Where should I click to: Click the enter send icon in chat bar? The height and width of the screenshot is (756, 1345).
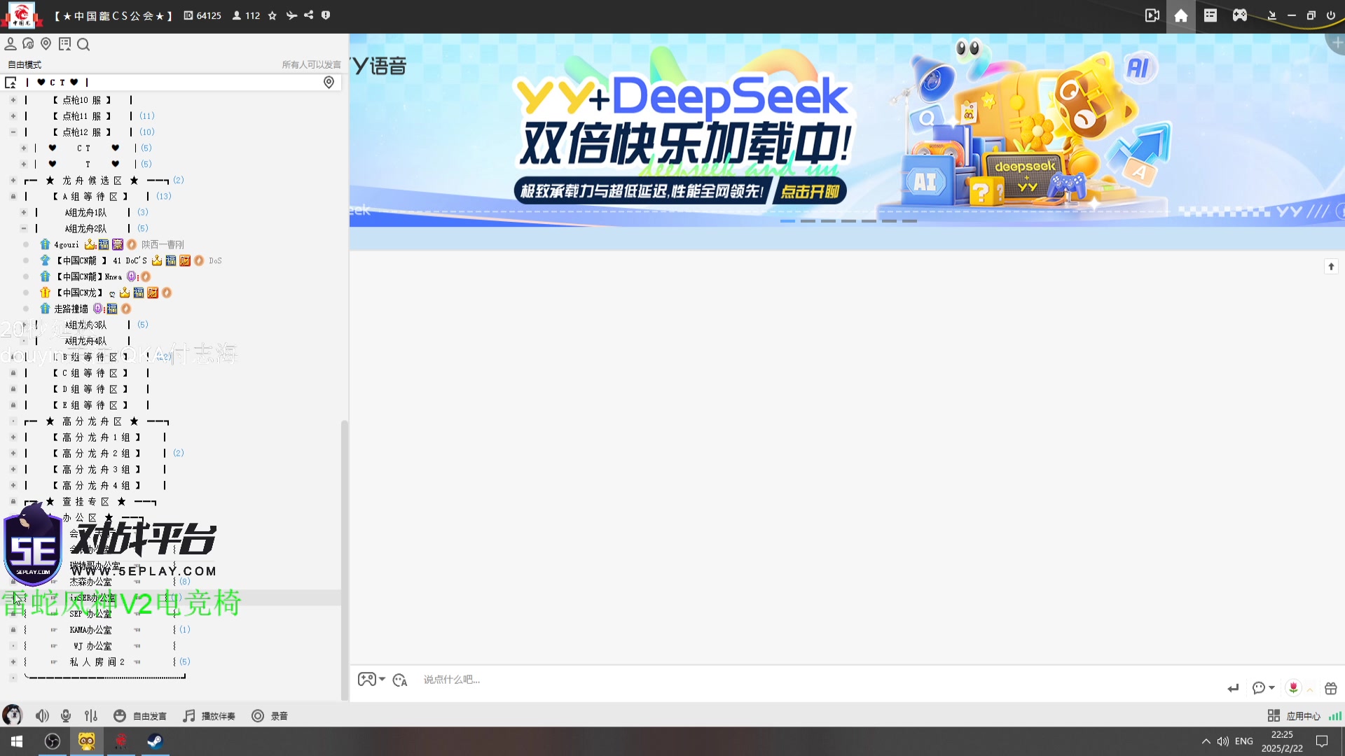point(1233,688)
